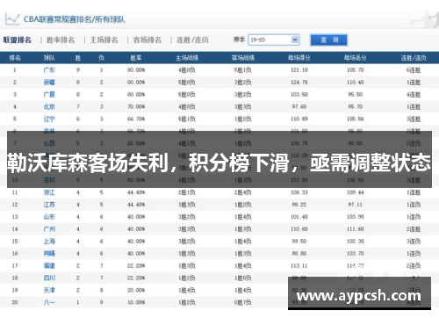
Task: Click the chart icon beside the CBA title
Action: pyautogui.click(x=12, y=19)
